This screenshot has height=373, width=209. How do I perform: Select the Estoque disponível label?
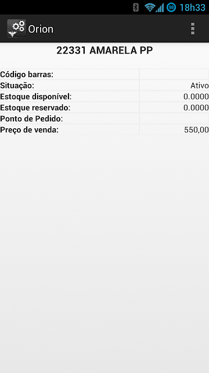tap(36, 97)
